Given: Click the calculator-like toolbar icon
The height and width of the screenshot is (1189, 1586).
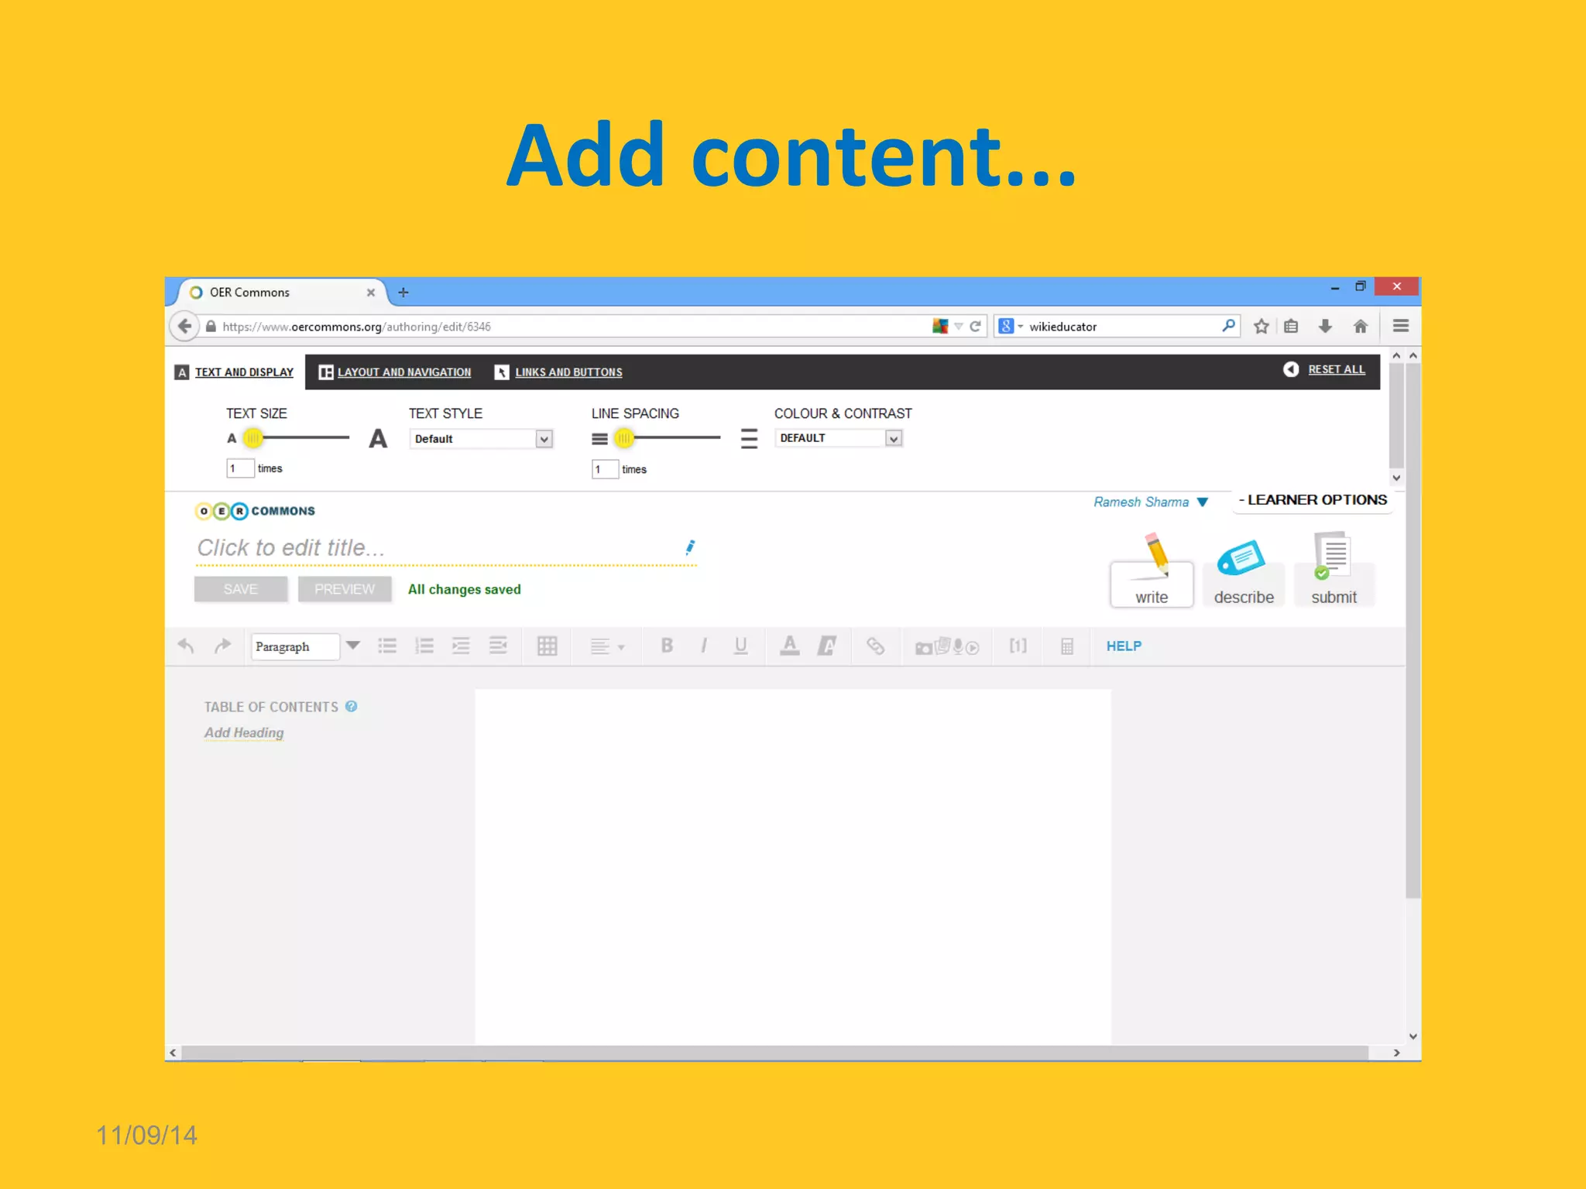Looking at the screenshot, I should pyautogui.click(x=1067, y=646).
